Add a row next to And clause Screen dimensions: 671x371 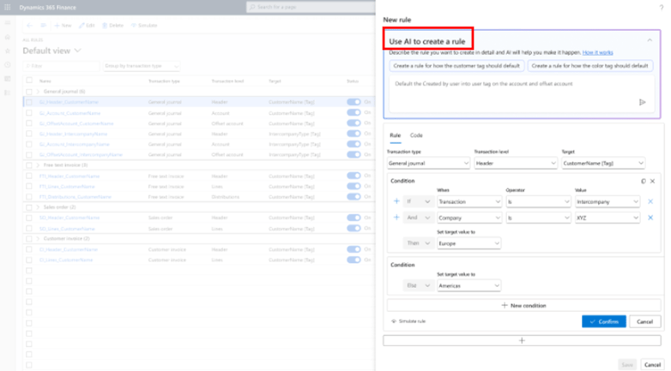[x=396, y=218]
